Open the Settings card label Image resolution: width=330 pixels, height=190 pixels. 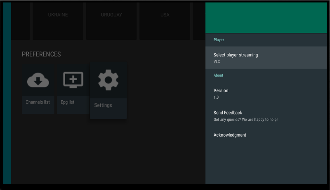click(x=103, y=105)
